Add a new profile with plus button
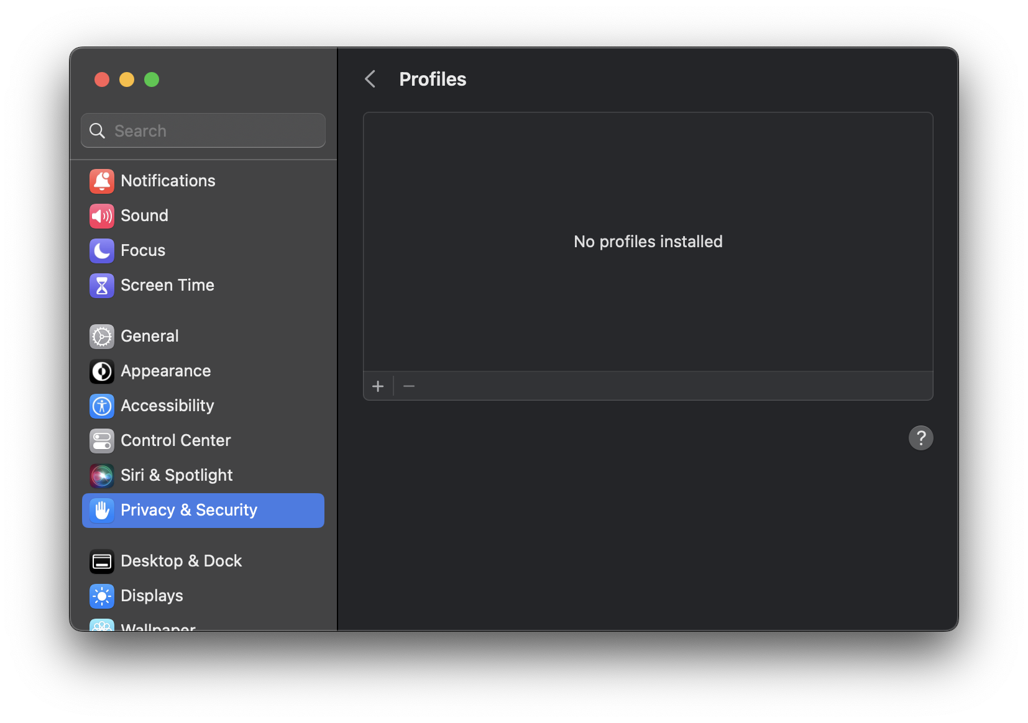1028x723 pixels. [378, 386]
